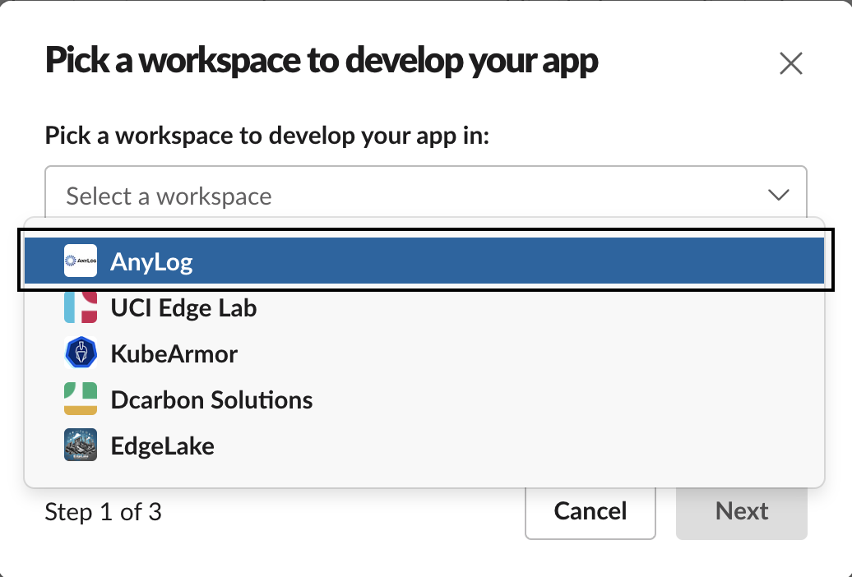Viewport: 852px width, 577px height.
Task: Choose AnyLog from the workspace list
Action: pos(424,261)
